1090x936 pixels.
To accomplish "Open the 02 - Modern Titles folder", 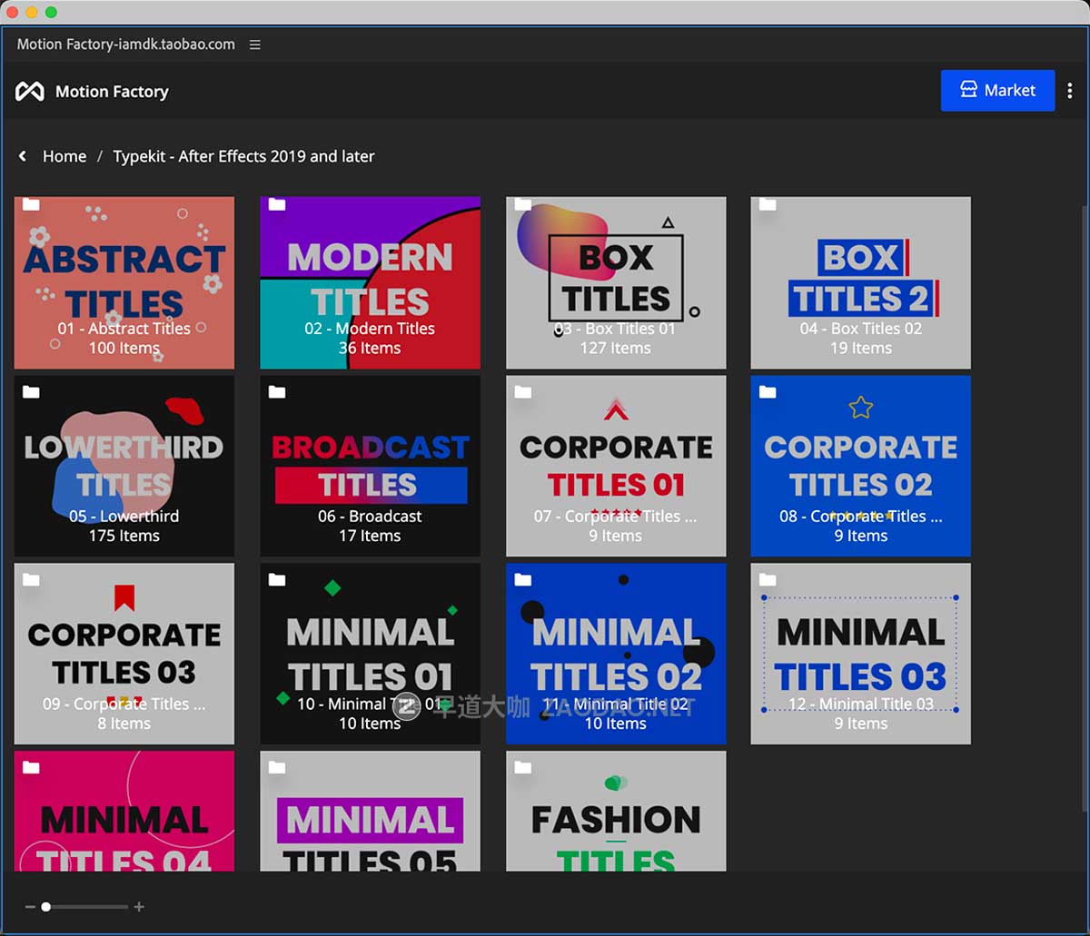I will click(x=370, y=283).
